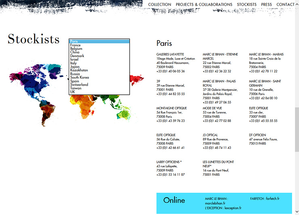The image size is (299, 215).
Task: Click the scrollbar up arrow
Action: point(297,4)
